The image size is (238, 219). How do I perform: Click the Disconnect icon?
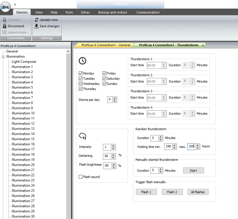(5, 26)
